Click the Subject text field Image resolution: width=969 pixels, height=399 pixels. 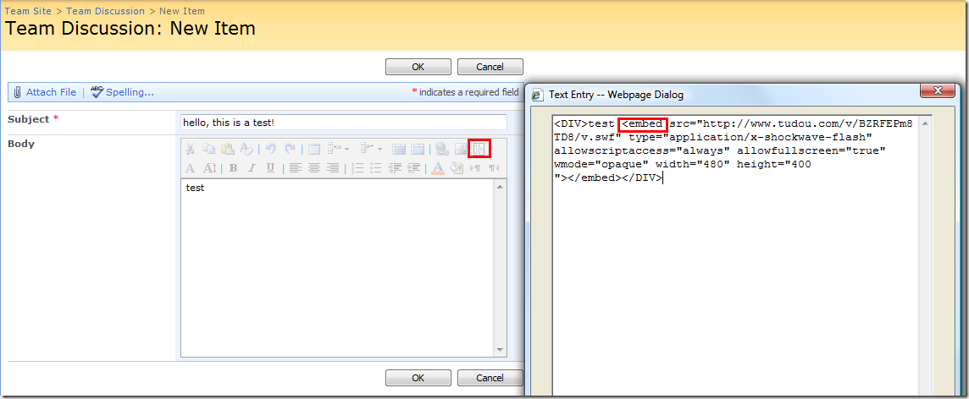[x=344, y=123]
